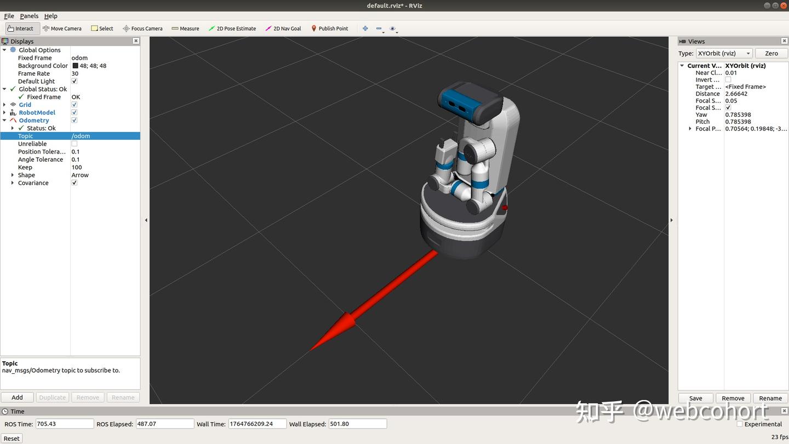Pick the Measure tool
Image resolution: width=789 pixels, height=444 pixels.
pyautogui.click(x=185, y=29)
